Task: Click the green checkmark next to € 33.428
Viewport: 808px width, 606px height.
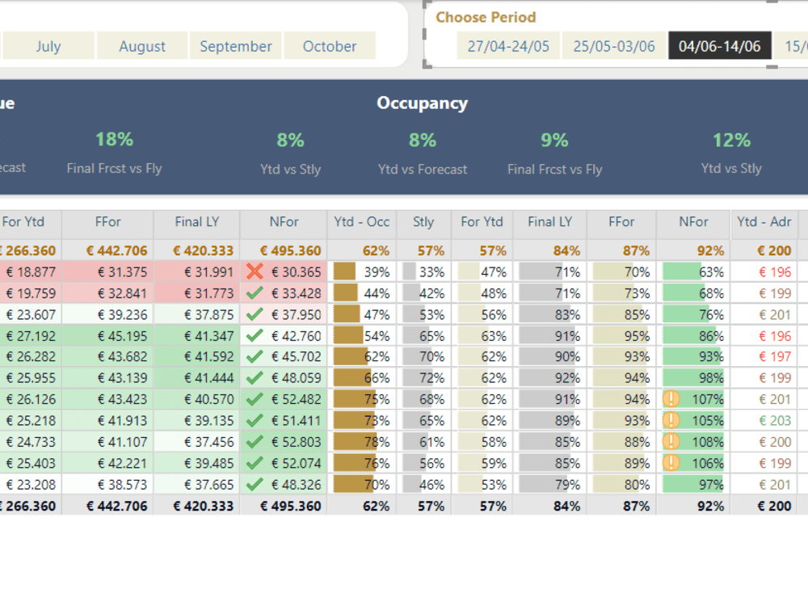Action: 255,292
